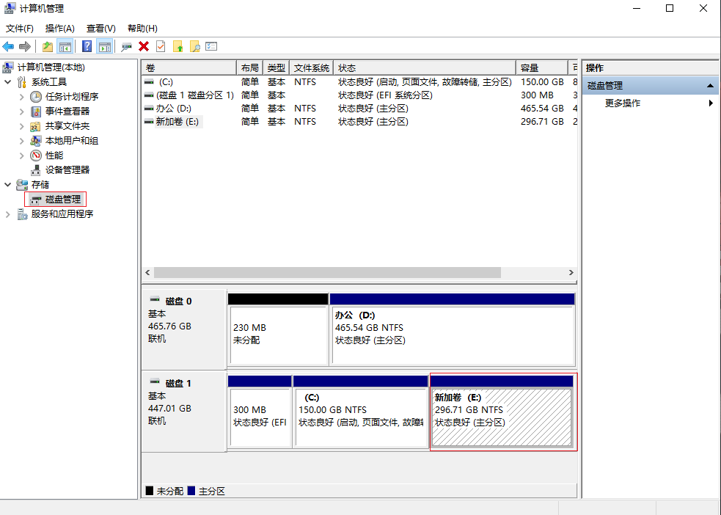Viewport: 721px width, 515px height.
Task: Click 更多操作 in actions pane
Action: tap(622, 103)
